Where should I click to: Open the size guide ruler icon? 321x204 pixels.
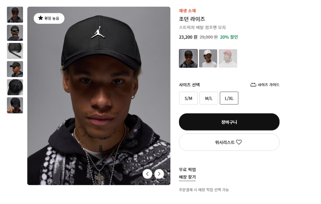point(253,85)
